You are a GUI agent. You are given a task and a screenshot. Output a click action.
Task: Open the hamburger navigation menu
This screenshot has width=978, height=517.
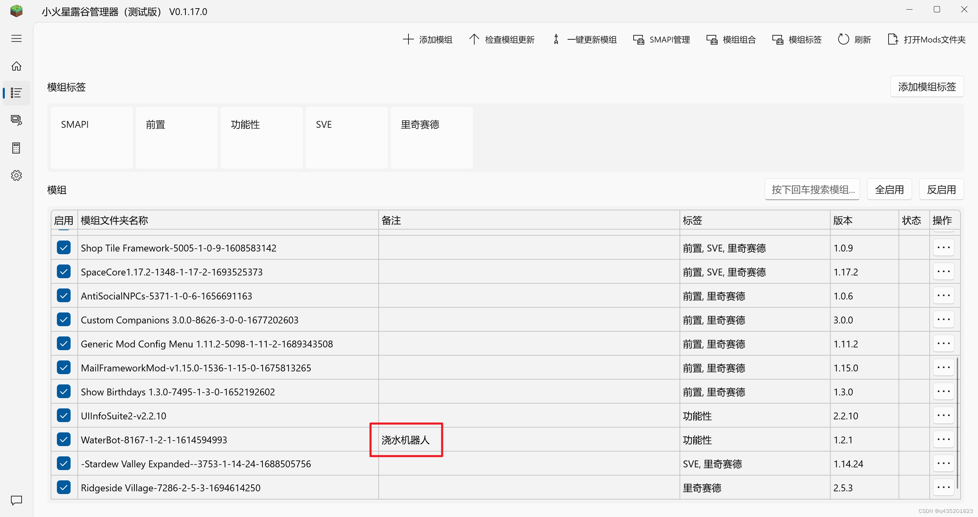(16, 39)
